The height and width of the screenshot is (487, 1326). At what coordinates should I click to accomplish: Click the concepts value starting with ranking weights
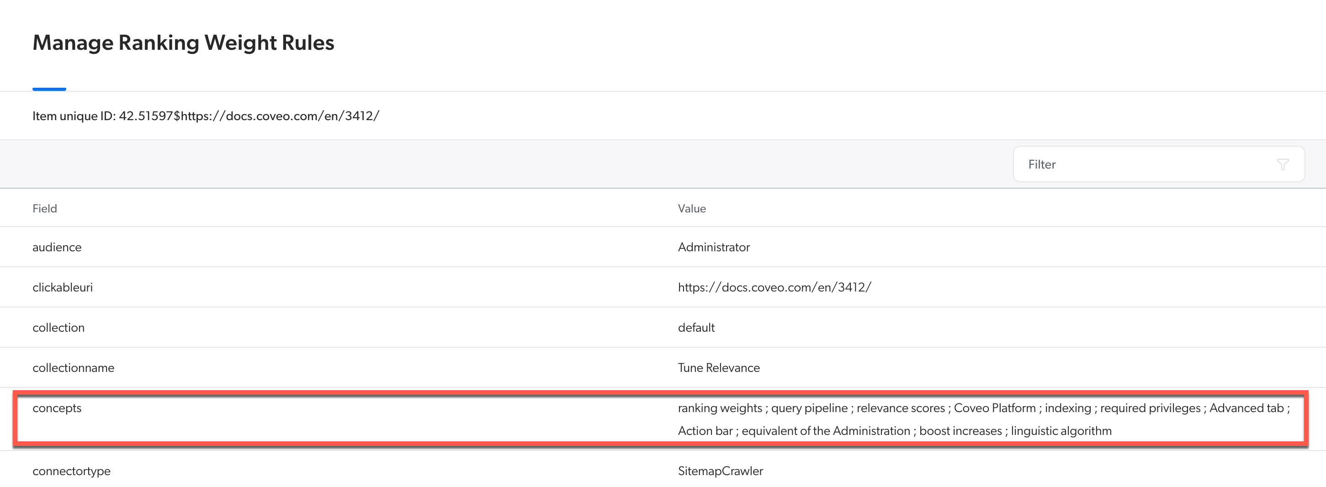(x=984, y=419)
